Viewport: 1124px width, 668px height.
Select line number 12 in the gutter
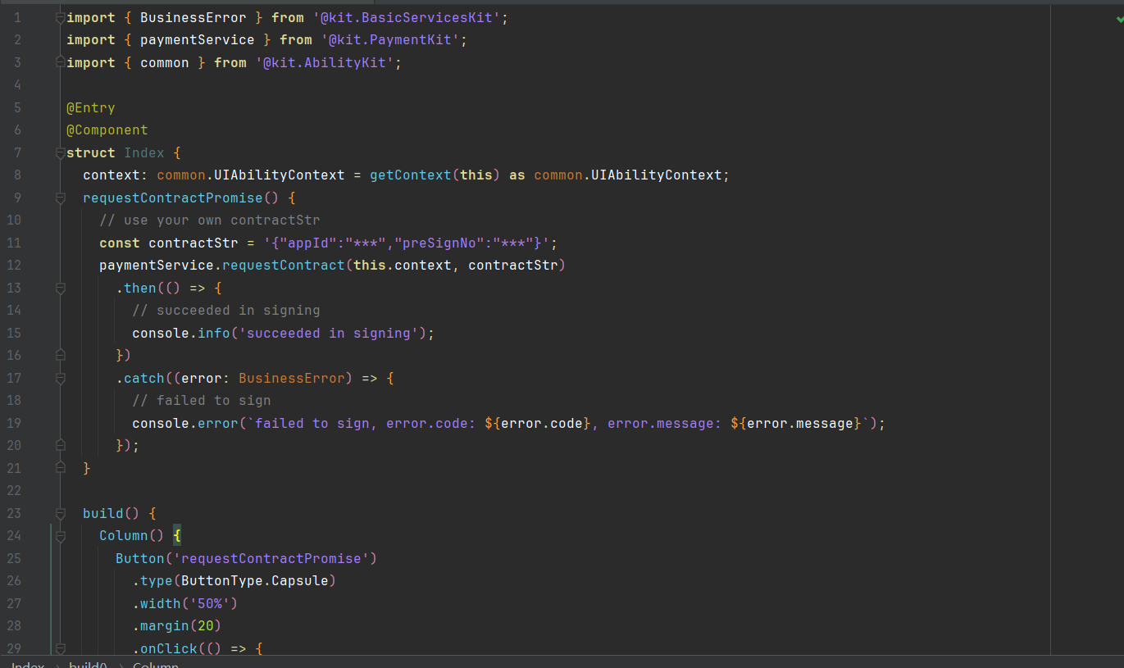(13, 266)
